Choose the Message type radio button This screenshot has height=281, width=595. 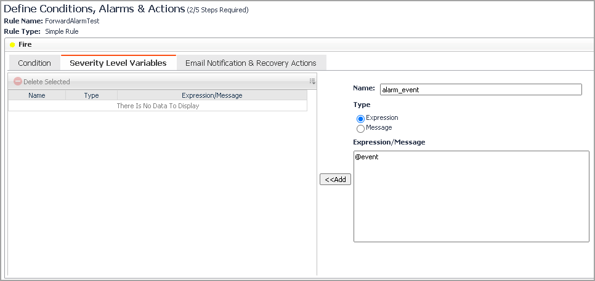pos(360,129)
